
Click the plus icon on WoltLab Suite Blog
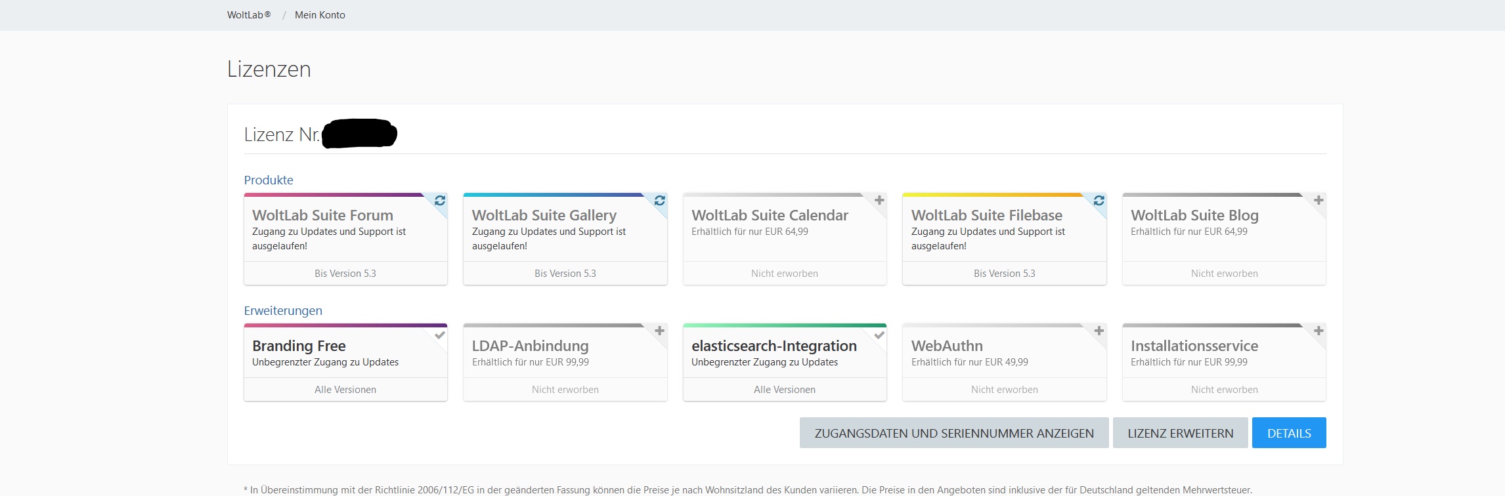click(1318, 200)
